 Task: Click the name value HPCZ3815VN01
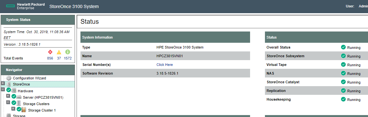tap(170, 56)
